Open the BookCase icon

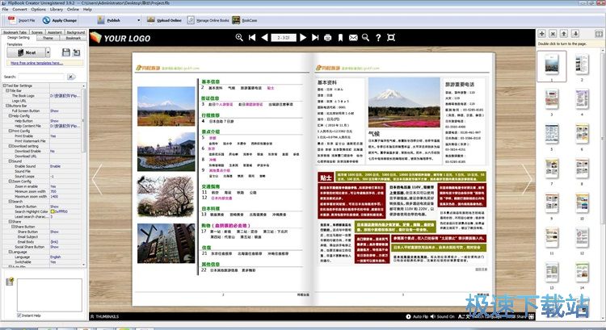236,20
